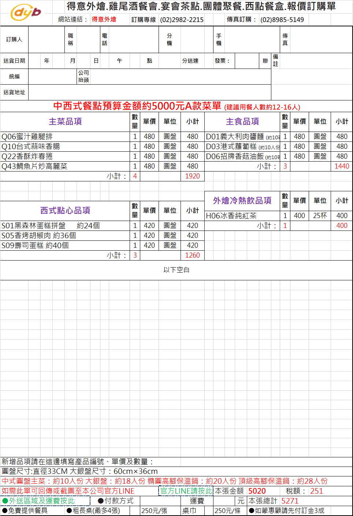
Task: Click the 主菜品項 section header
Action: [x=65, y=122]
